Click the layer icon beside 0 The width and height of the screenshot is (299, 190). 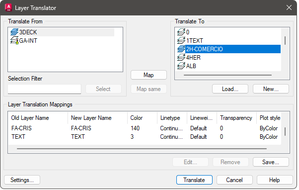(181, 32)
